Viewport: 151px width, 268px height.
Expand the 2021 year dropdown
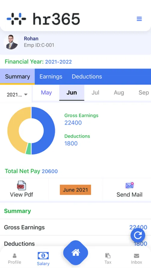click(x=17, y=95)
